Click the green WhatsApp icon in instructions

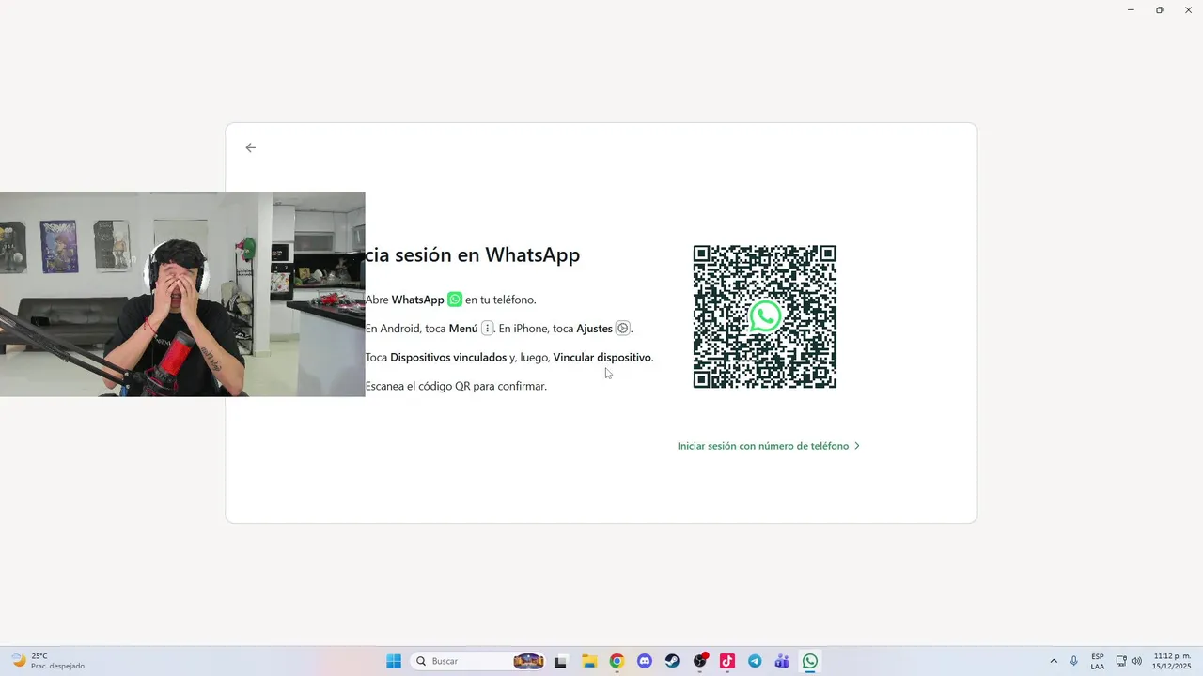point(455,300)
